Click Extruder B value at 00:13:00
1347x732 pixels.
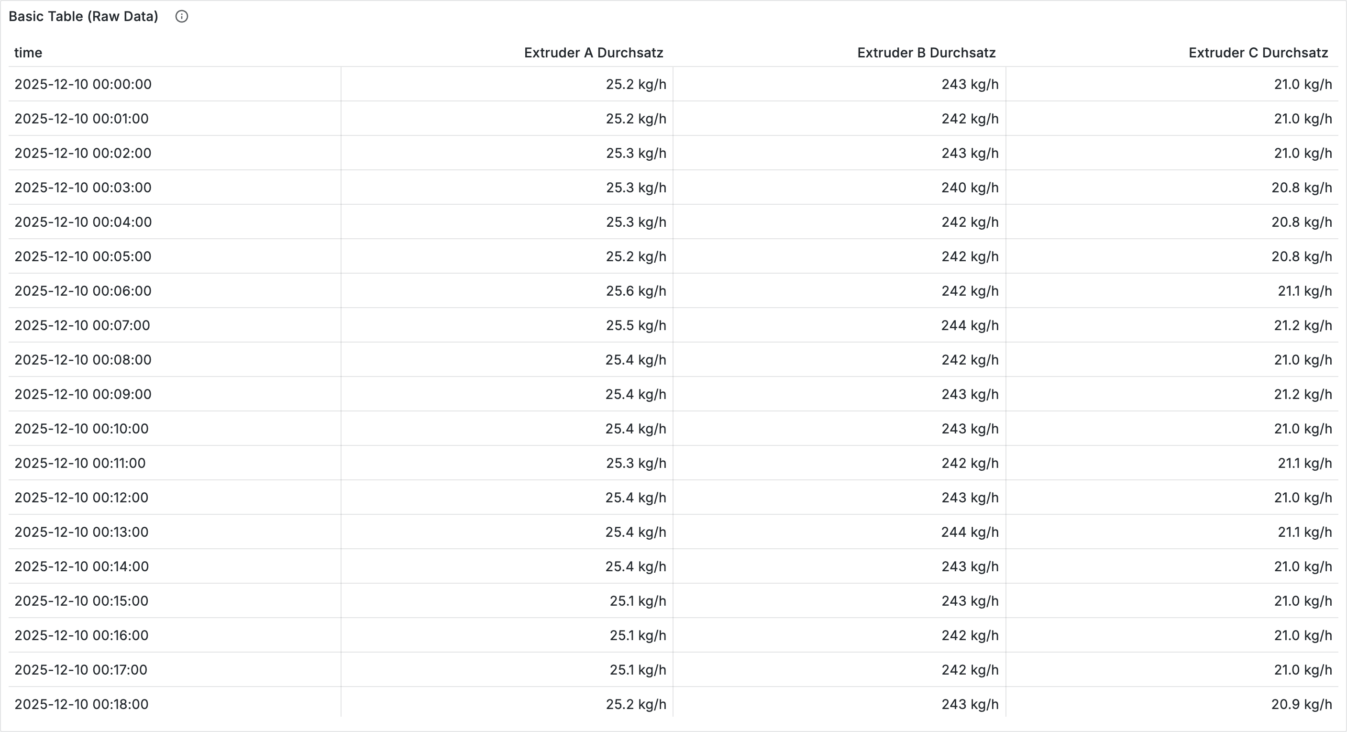[x=970, y=532]
